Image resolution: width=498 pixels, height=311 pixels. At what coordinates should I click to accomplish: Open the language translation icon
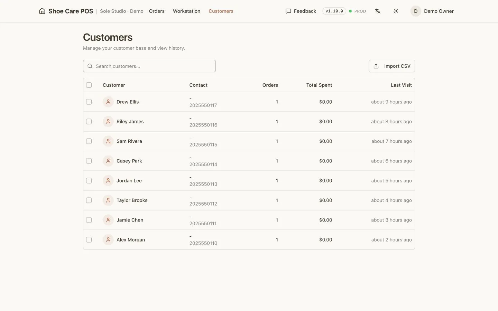pyautogui.click(x=378, y=11)
